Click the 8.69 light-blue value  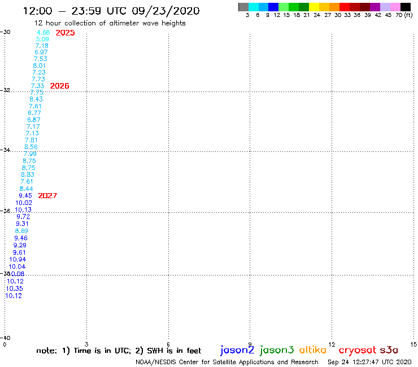click(21, 231)
